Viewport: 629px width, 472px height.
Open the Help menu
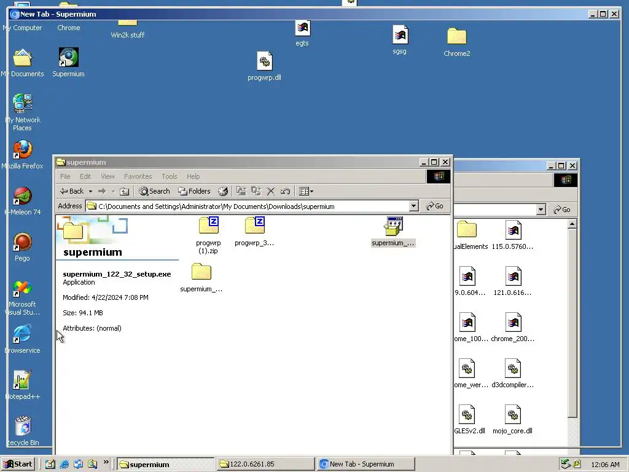[193, 176]
